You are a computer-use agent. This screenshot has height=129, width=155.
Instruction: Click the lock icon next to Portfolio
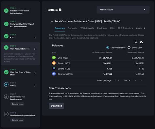pos(60,10)
